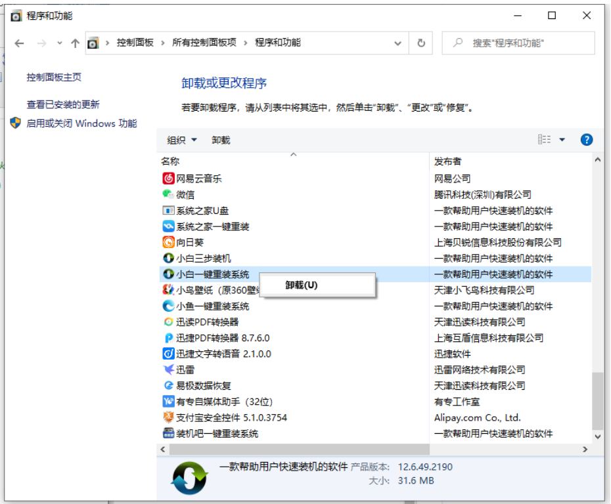Select the 迅捷软件 publisher cell
The image size is (611, 504).
click(x=453, y=354)
